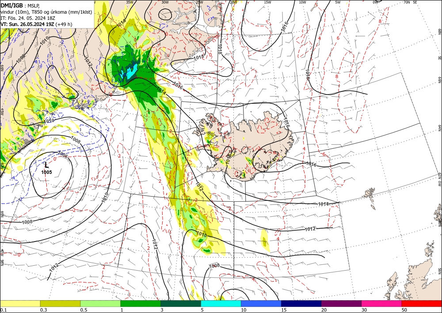Click the '45W' label on left edge
The height and width of the screenshot is (313, 442).
click(2, 112)
